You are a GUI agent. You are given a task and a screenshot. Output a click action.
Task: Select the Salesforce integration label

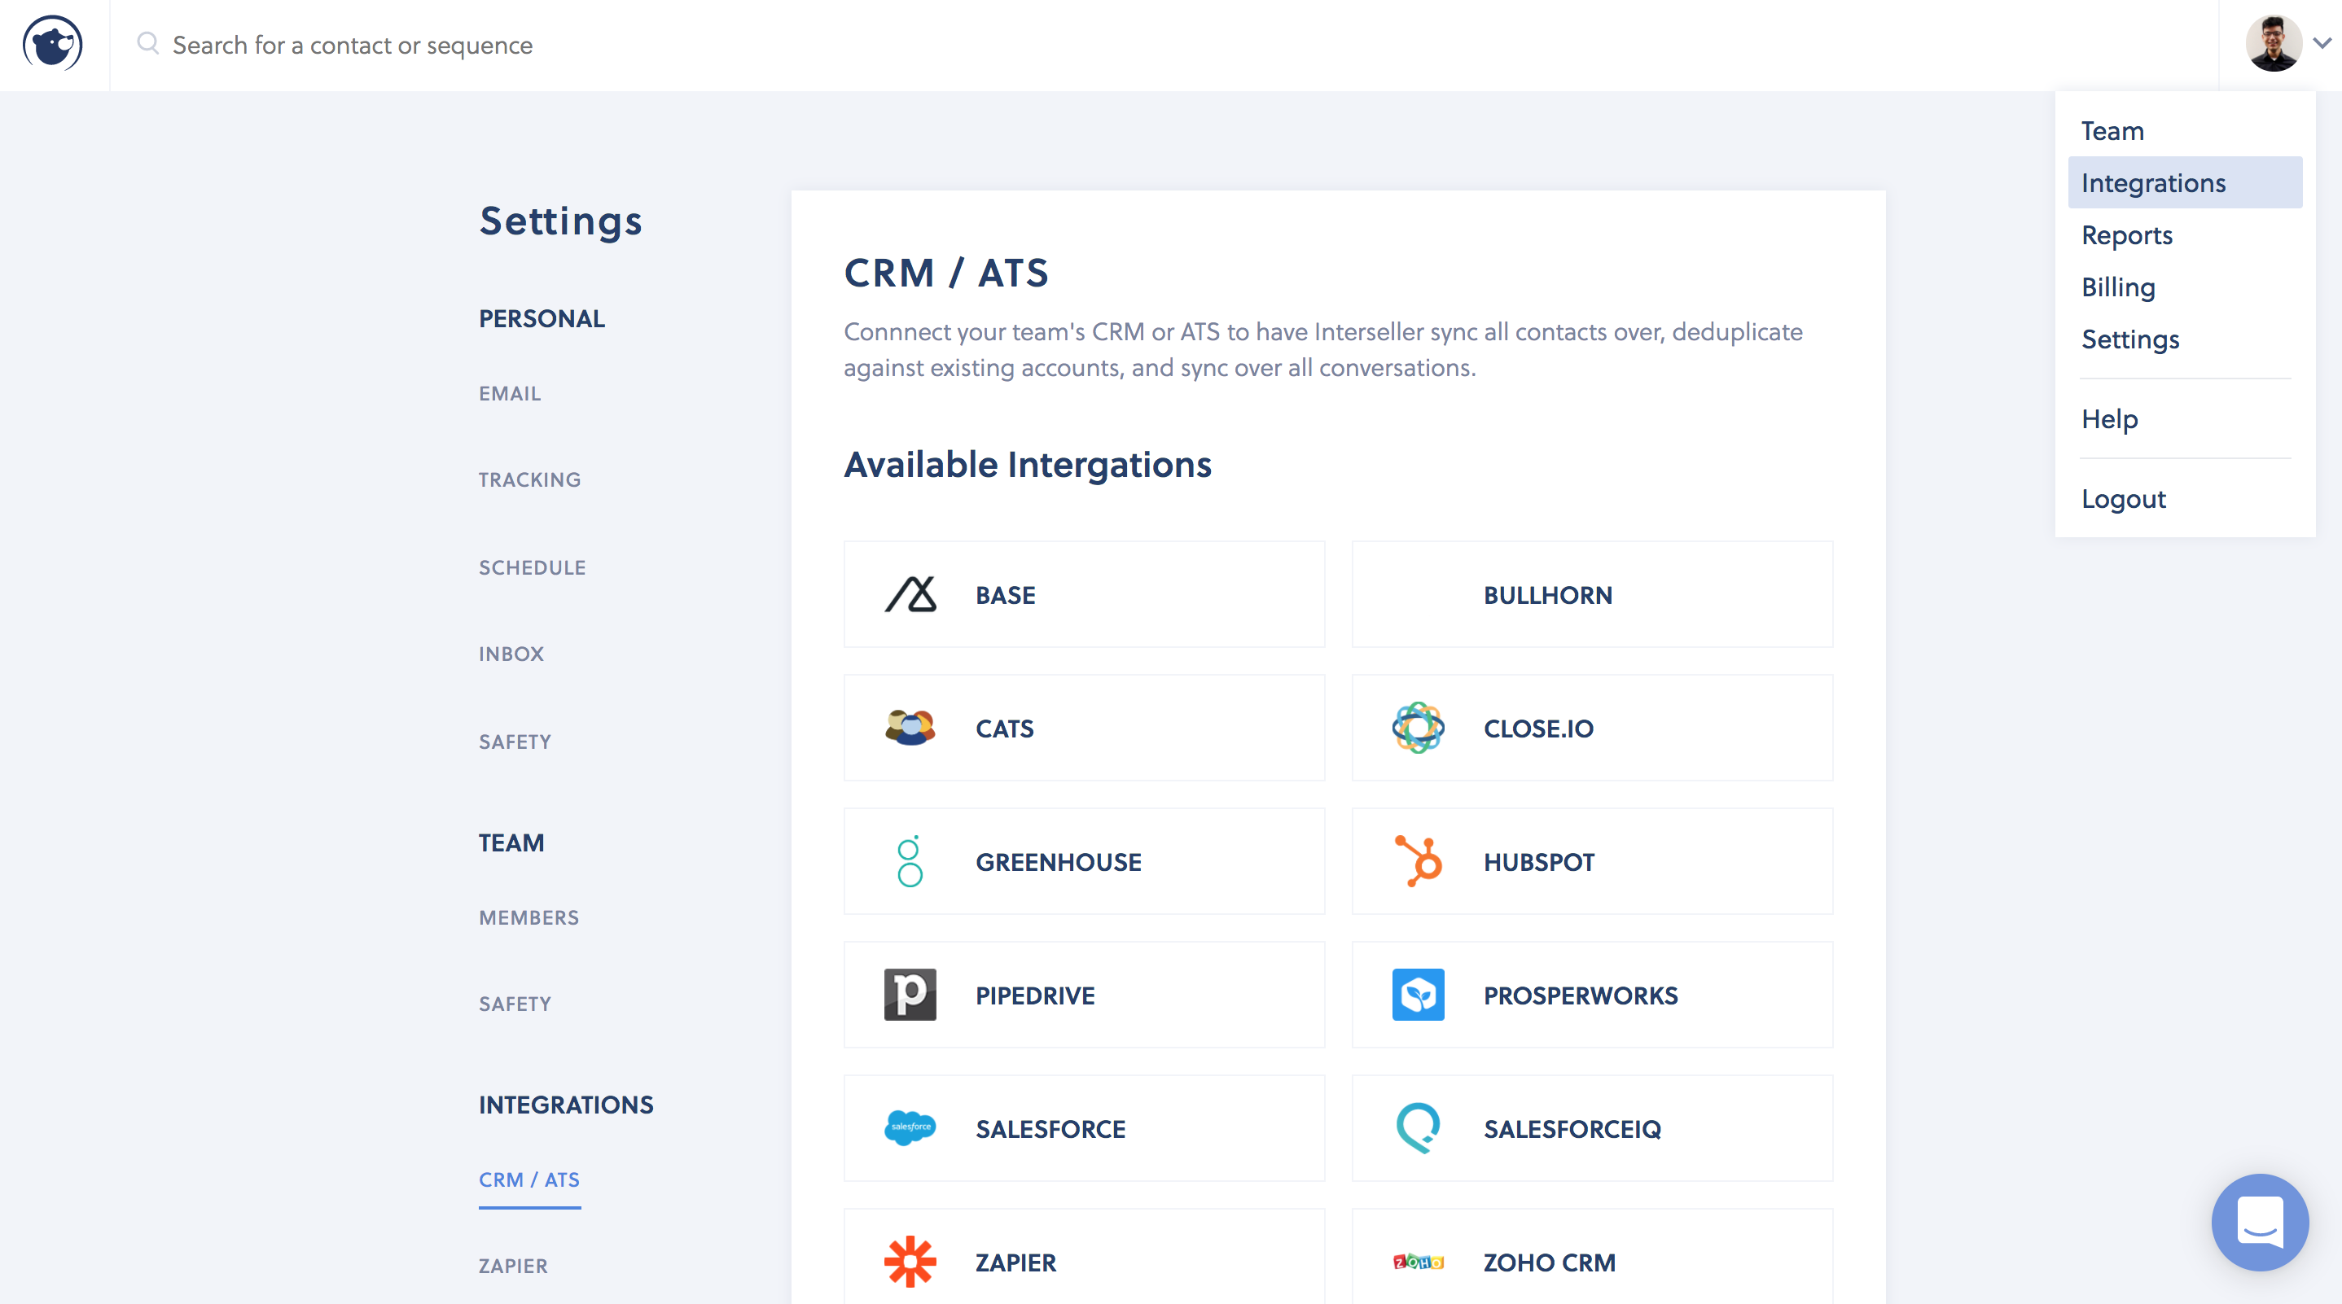[1050, 1129]
